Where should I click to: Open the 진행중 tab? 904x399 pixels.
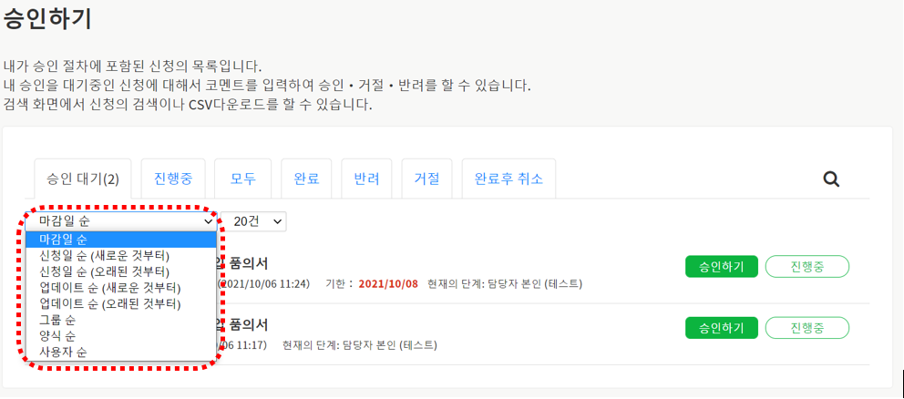(173, 179)
